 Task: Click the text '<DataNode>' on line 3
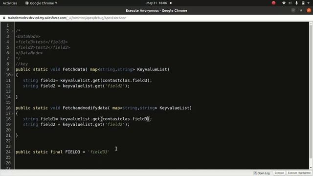point(28,37)
